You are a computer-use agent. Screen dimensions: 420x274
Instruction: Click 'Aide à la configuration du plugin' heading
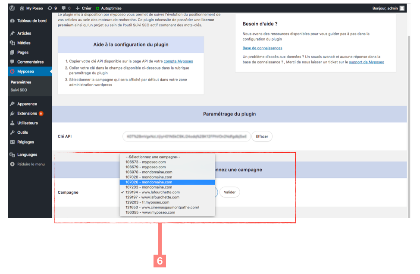coord(131,45)
